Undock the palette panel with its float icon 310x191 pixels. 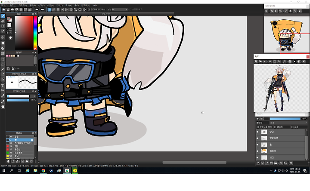[x=33, y=52]
